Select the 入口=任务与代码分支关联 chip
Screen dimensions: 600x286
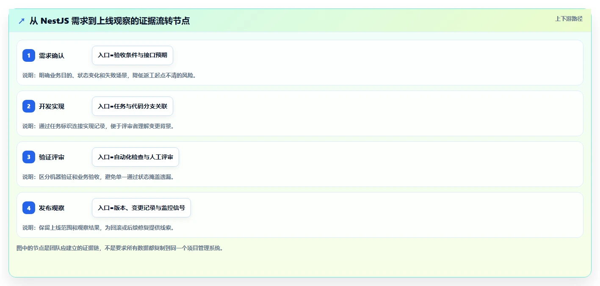pos(133,106)
